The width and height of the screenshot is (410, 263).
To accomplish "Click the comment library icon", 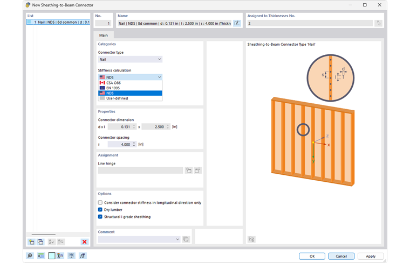I will pos(186,239).
